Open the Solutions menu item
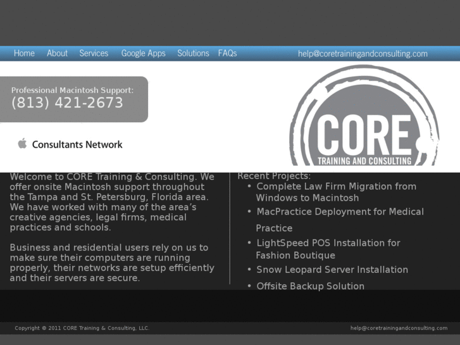Viewport: 460px width, 345px height. [193, 53]
